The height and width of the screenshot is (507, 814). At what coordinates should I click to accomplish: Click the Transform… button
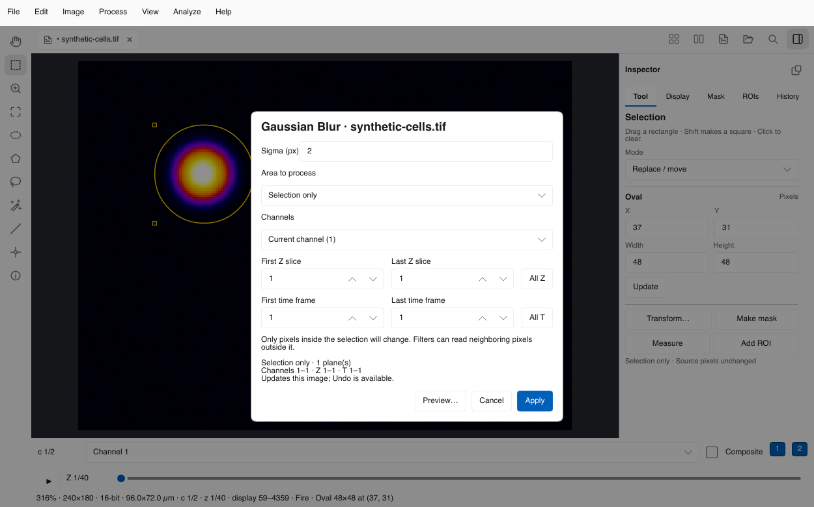coord(667,319)
